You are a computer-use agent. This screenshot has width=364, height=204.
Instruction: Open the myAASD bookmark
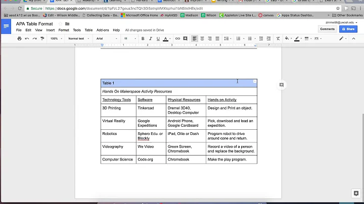[169, 15]
